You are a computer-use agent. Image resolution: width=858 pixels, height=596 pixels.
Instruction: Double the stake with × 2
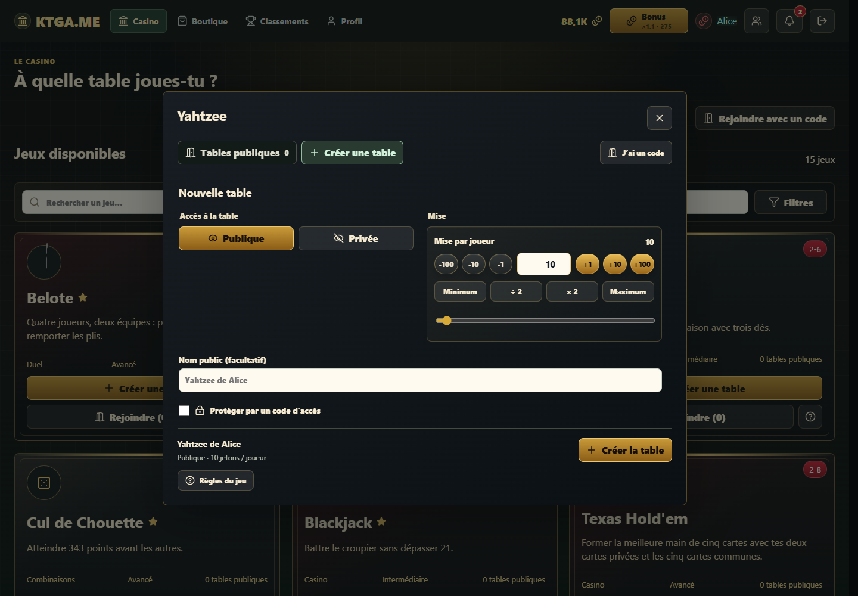tap(572, 291)
